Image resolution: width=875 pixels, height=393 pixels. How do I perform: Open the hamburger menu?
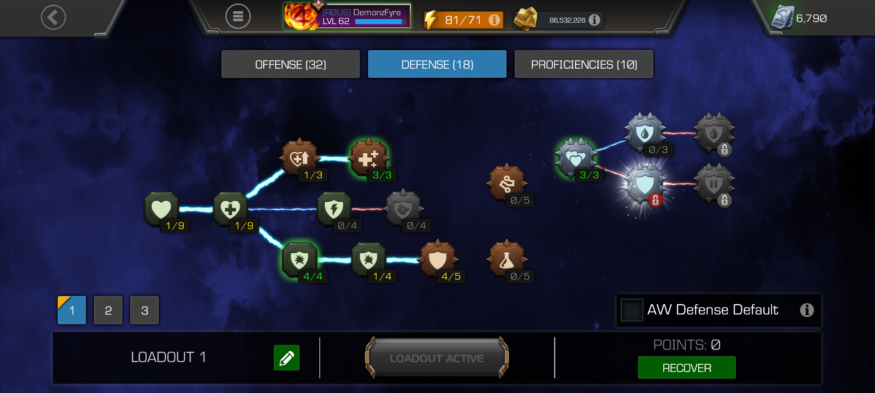tap(238, 17)
